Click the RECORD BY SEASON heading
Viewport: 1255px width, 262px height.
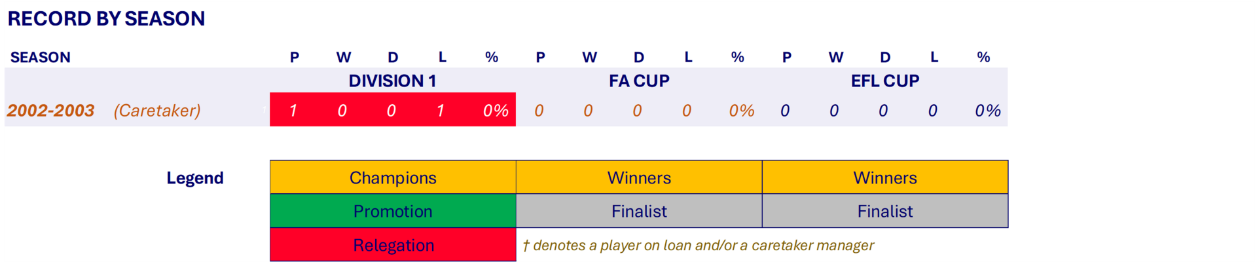click(106, 19)
